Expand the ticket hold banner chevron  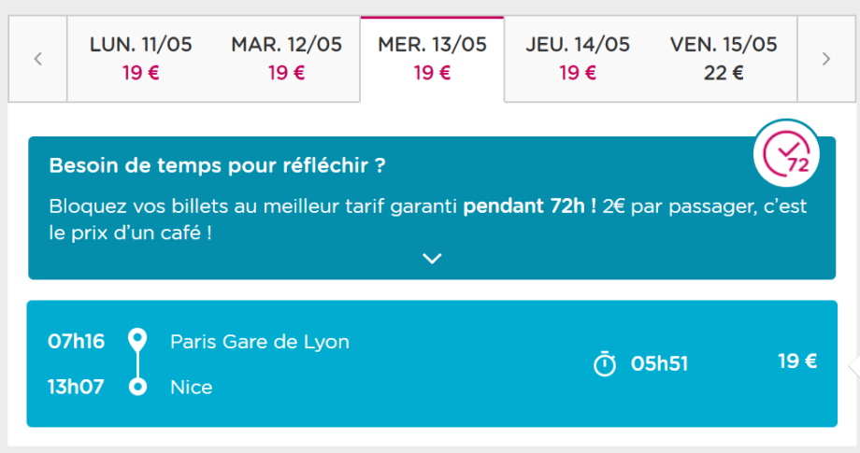(x=431, y=259)
